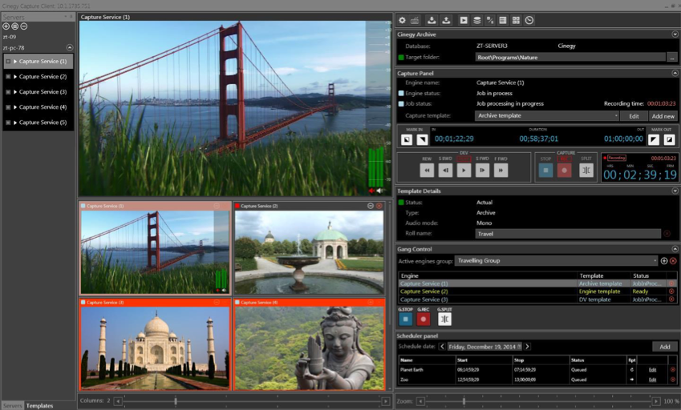681x410 pixels.
Task: Click the second MARK IN button
Action: point(422,139)
